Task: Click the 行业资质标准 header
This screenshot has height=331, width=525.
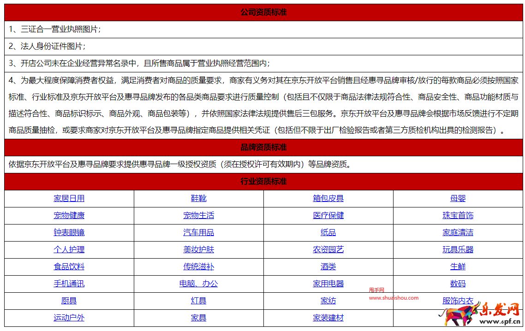Action: click(x=263, y=181)
